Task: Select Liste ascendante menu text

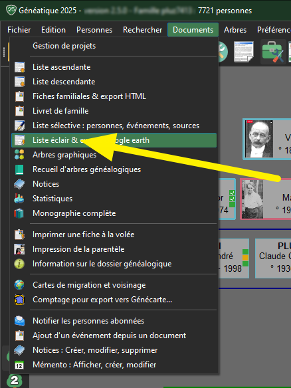Action: point(62,67)
